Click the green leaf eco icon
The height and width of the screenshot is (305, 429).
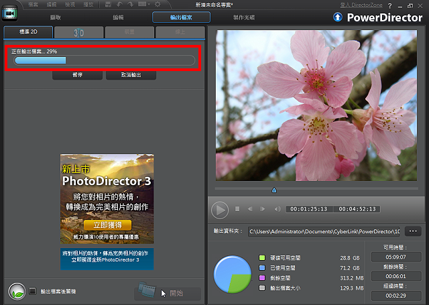[17, 292]
